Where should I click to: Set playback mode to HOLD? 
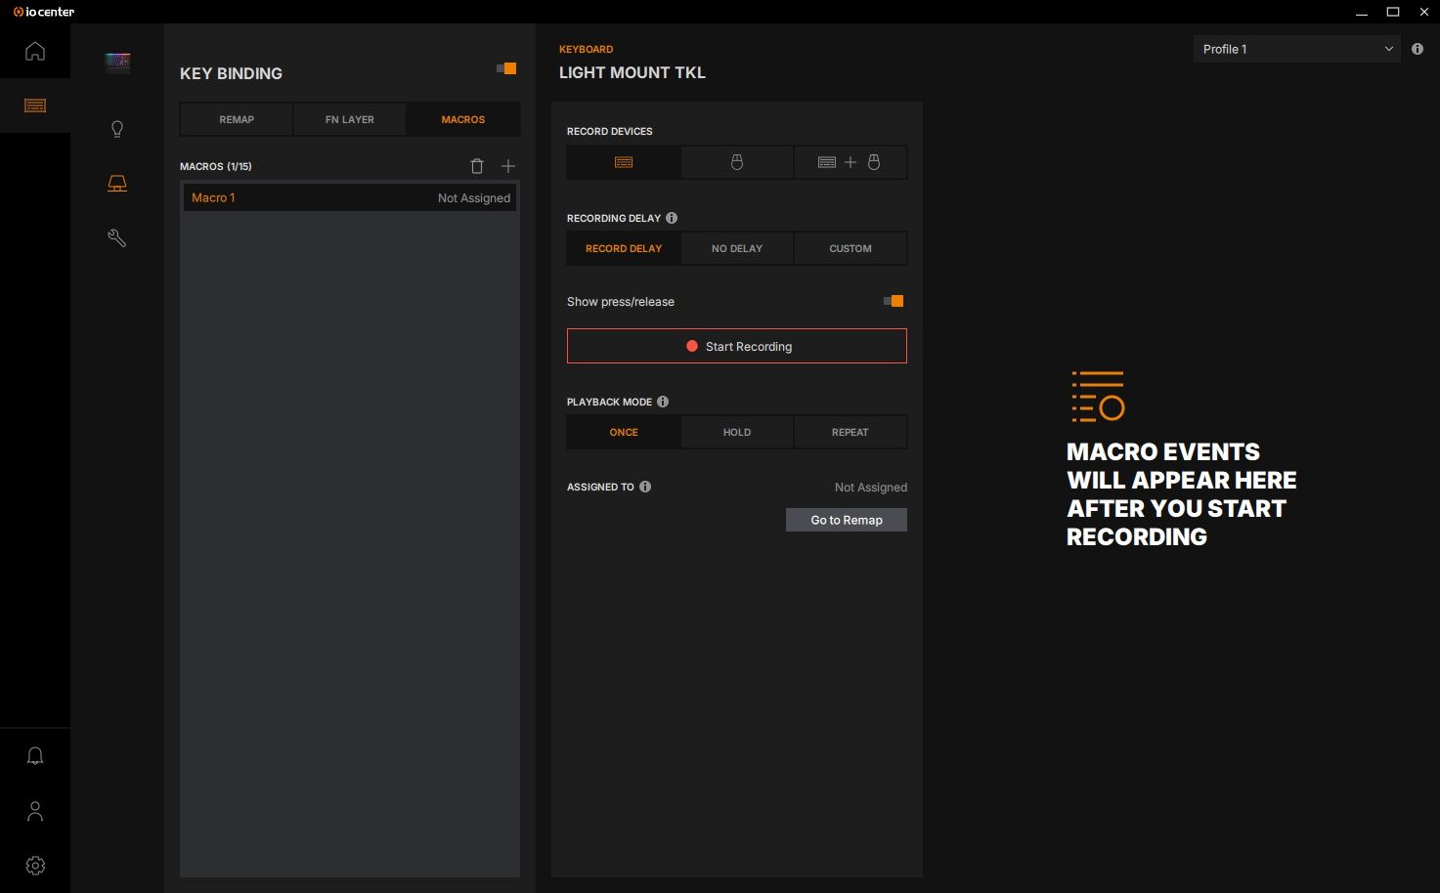click(x=737, y=432)
